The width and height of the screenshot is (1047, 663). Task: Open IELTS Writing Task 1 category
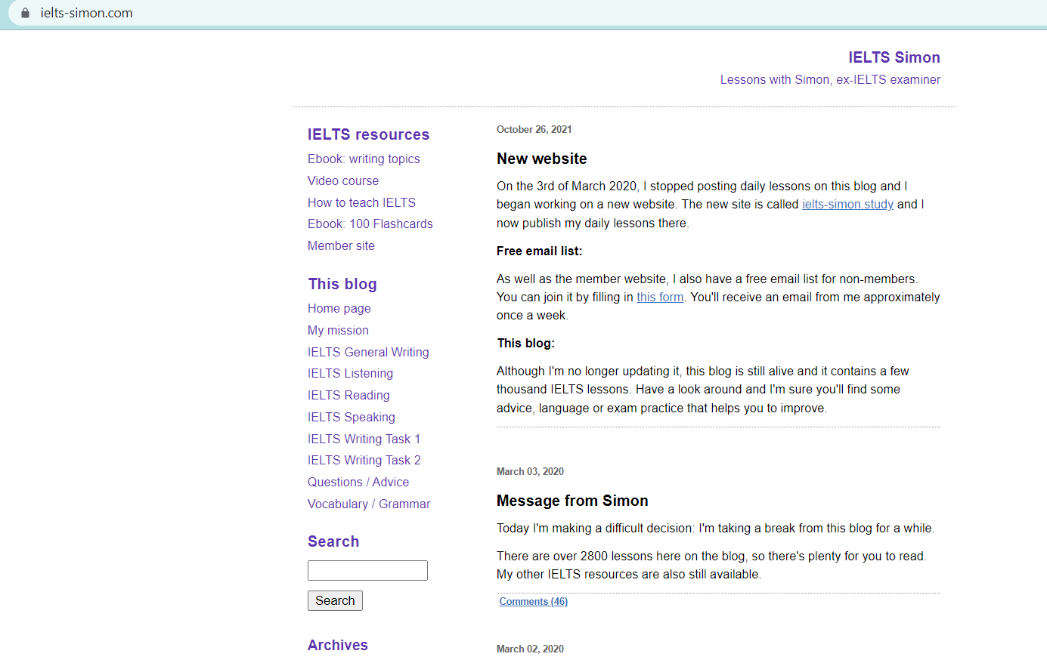364,439
